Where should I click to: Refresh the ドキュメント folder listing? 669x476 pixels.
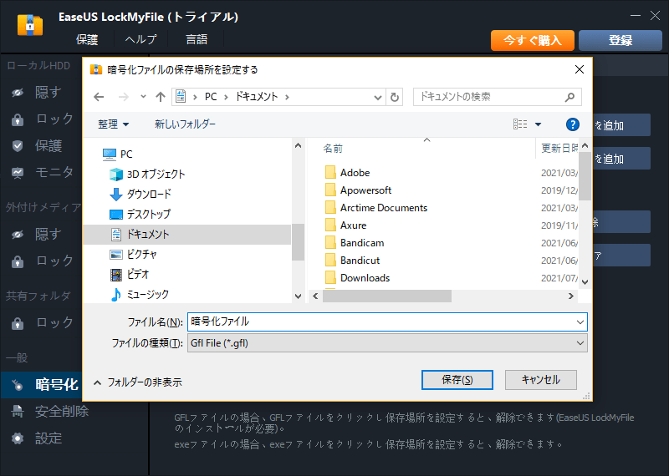(x=395, y=97)
